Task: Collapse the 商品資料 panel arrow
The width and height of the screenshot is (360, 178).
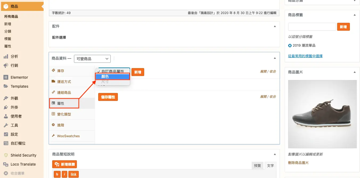Action: [x=275, y=58]
